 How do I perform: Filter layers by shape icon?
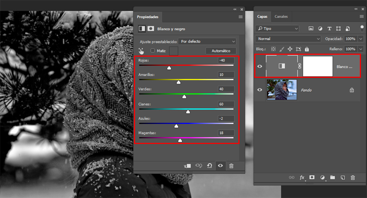338,29
